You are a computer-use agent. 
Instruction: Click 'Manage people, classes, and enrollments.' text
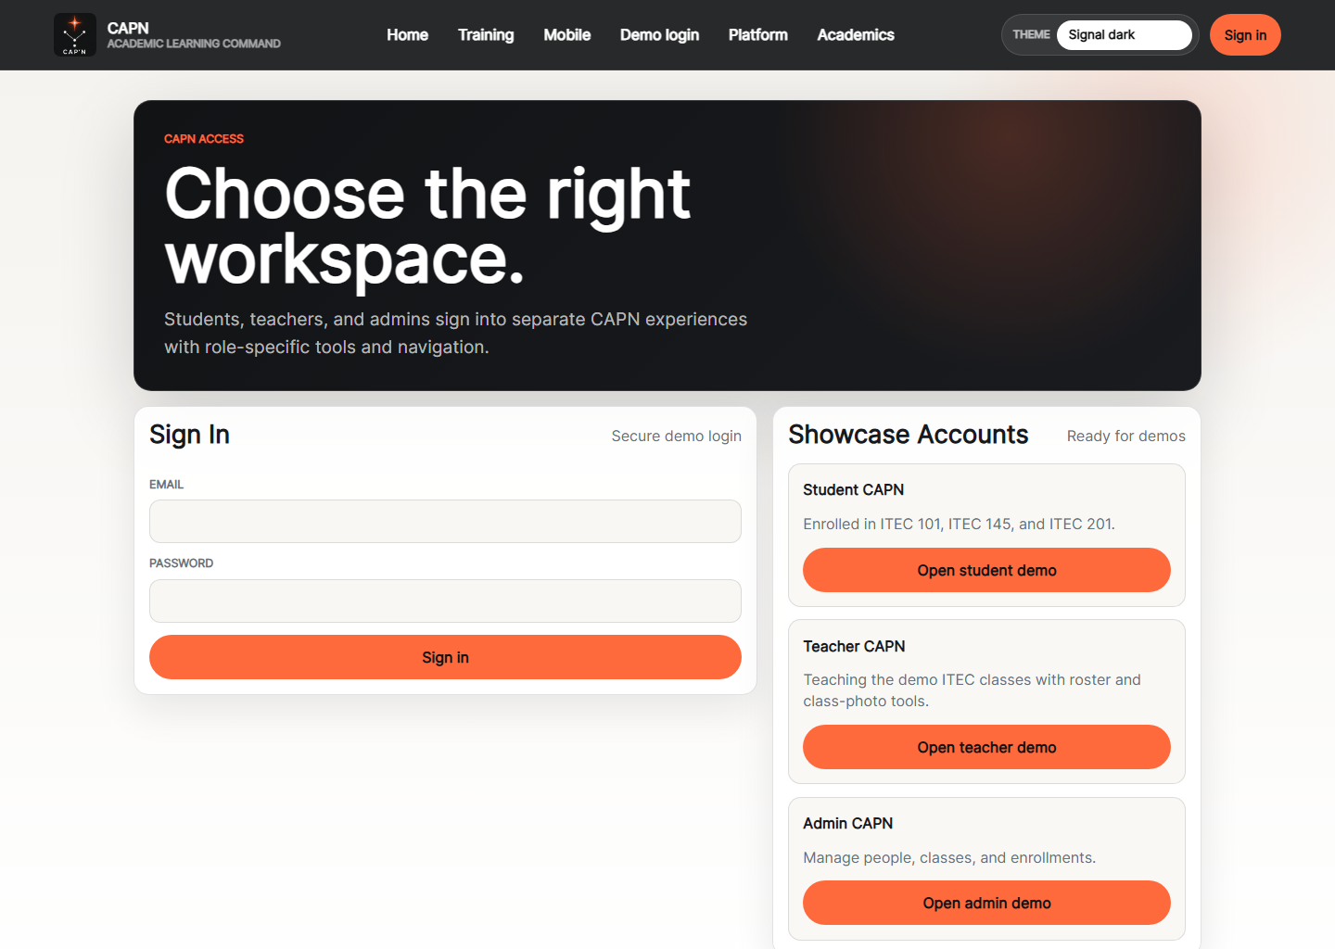(949, 857)
